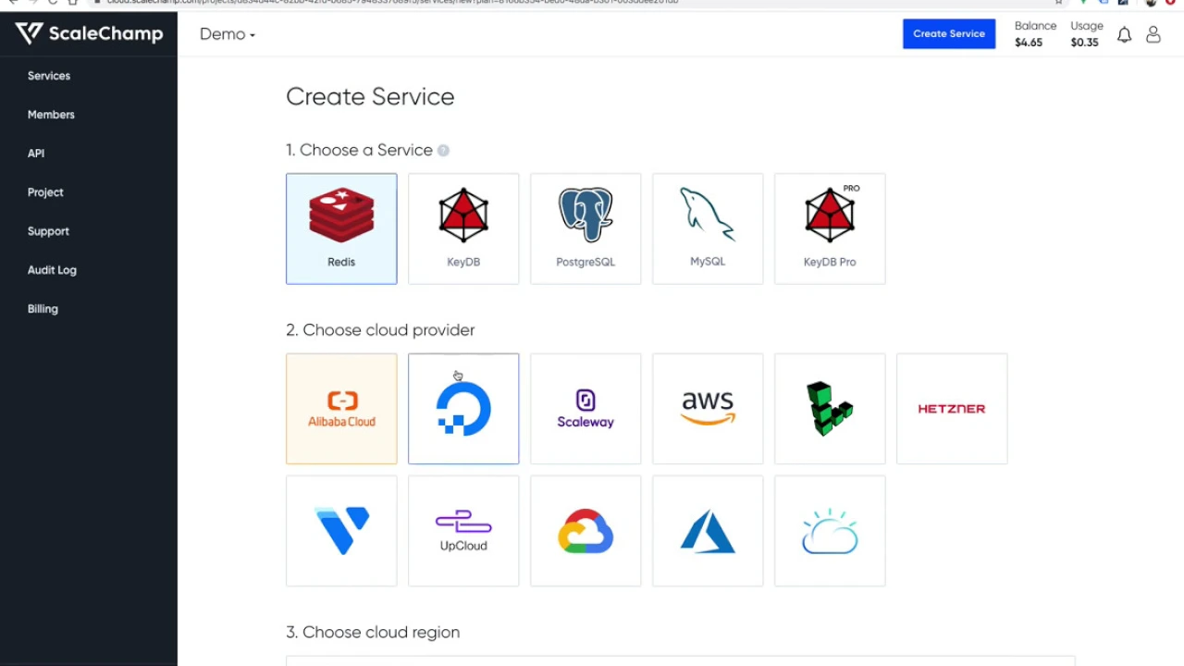
Task: Select the MySQL dolphin service card
Action: (x=708, y=228)
